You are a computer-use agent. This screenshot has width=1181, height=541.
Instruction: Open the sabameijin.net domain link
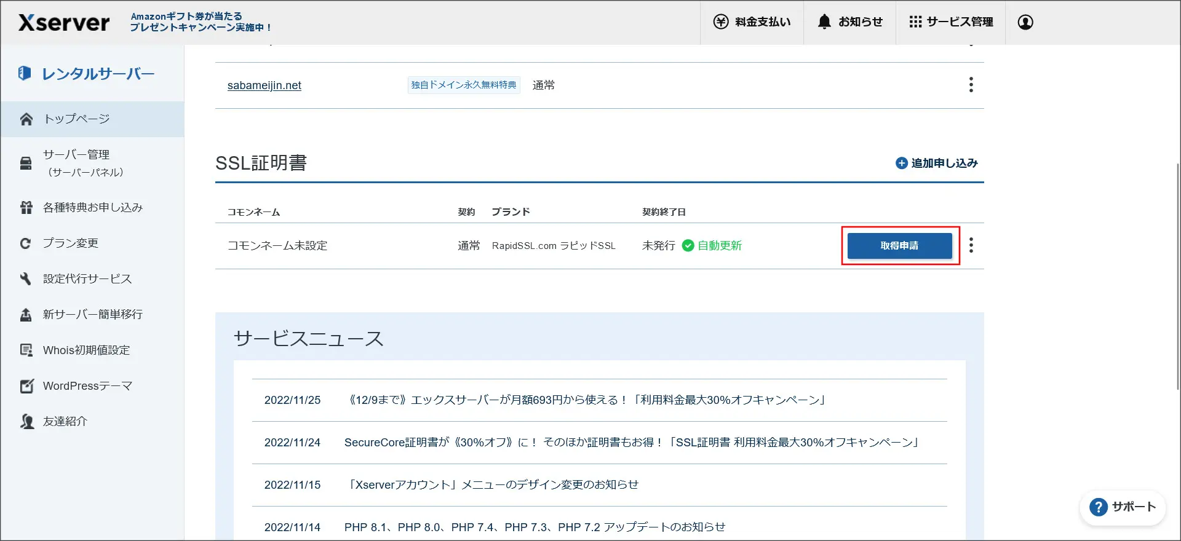point(264,85)
